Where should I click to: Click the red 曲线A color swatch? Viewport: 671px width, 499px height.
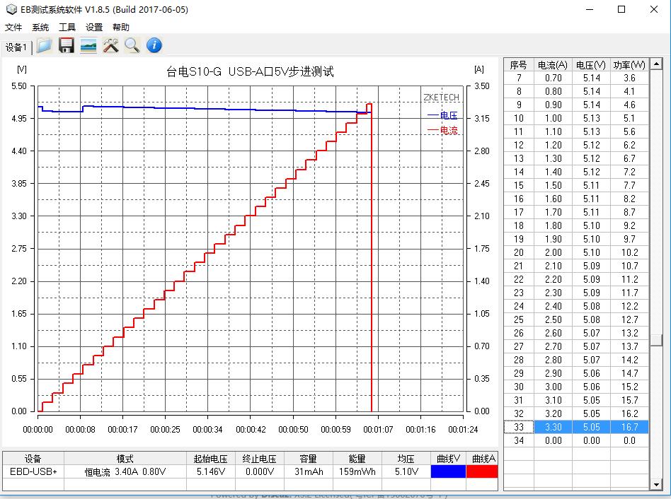coord(482,471)
